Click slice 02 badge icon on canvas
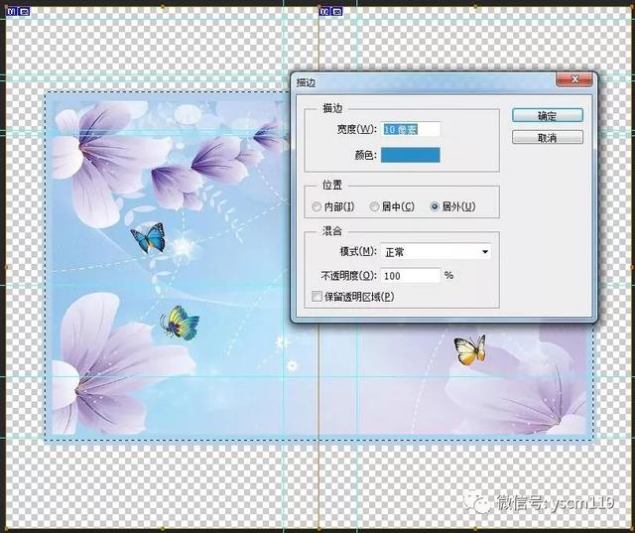The image size is (635, 533). point(330,11)
